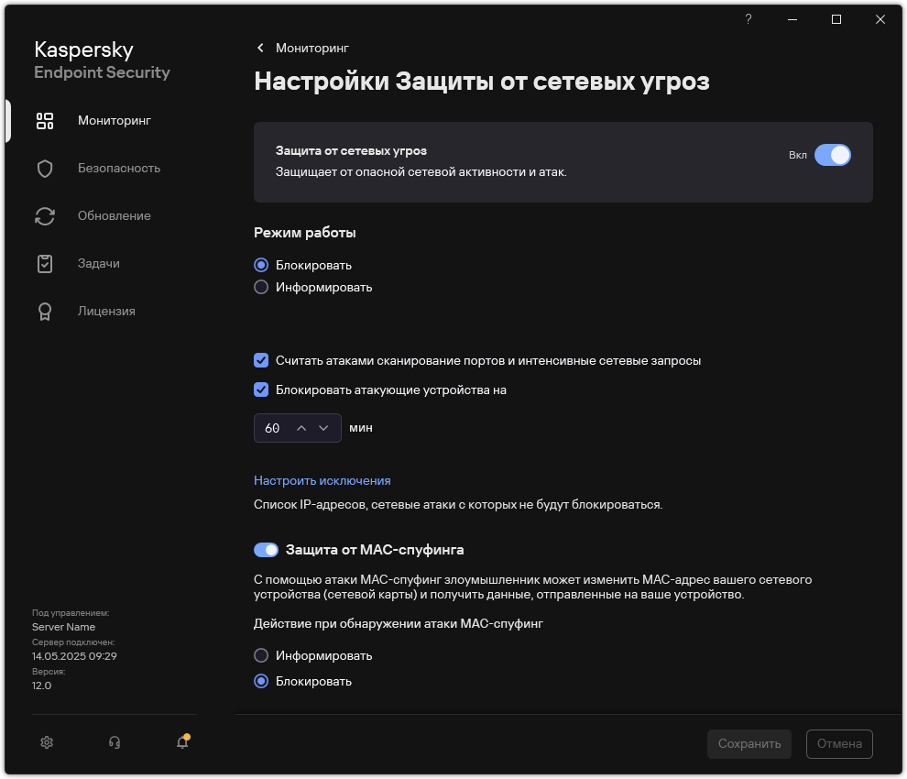The image size is (907, 779).
Task: Open the Security shield icon
Action: (45, 169)
